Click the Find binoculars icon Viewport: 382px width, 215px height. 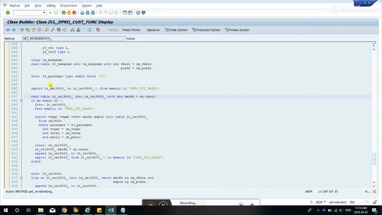tap(88, 13)
